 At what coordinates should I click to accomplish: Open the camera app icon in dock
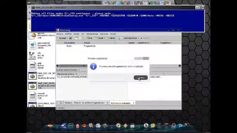pyautogui.click(x=98, y=126)
